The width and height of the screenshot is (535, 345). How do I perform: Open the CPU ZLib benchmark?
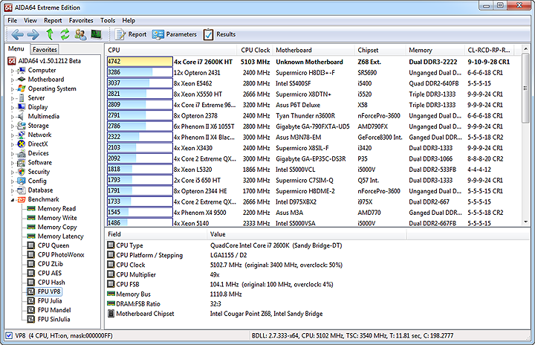pos(51,264)
